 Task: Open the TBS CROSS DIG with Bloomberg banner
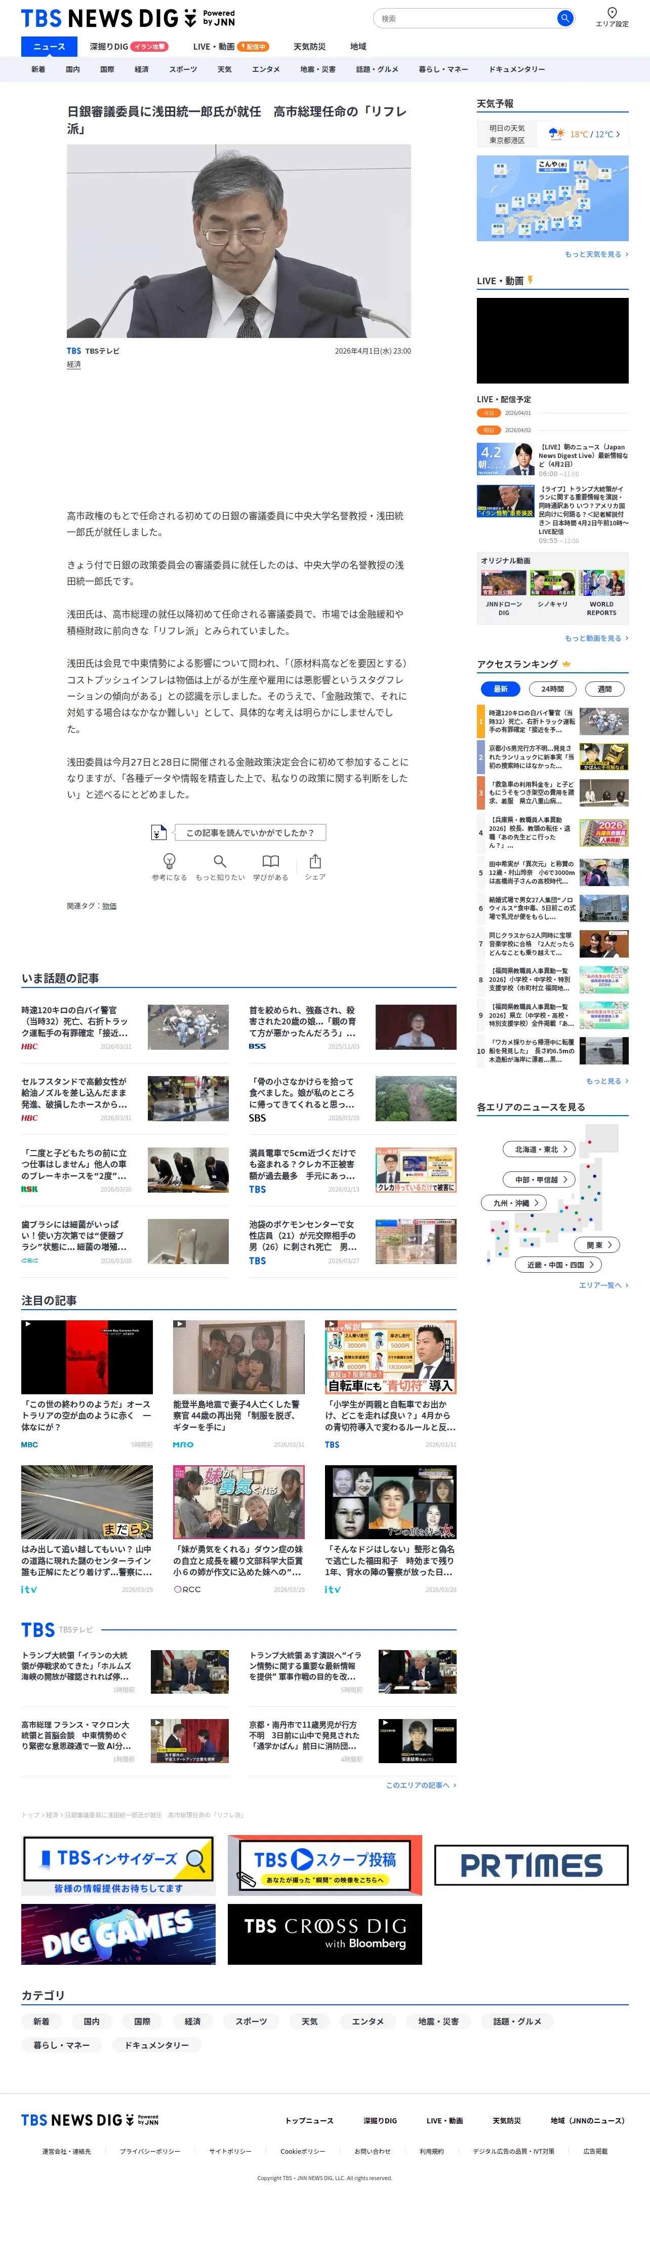pyautogui.click(x=324, y=1934)
